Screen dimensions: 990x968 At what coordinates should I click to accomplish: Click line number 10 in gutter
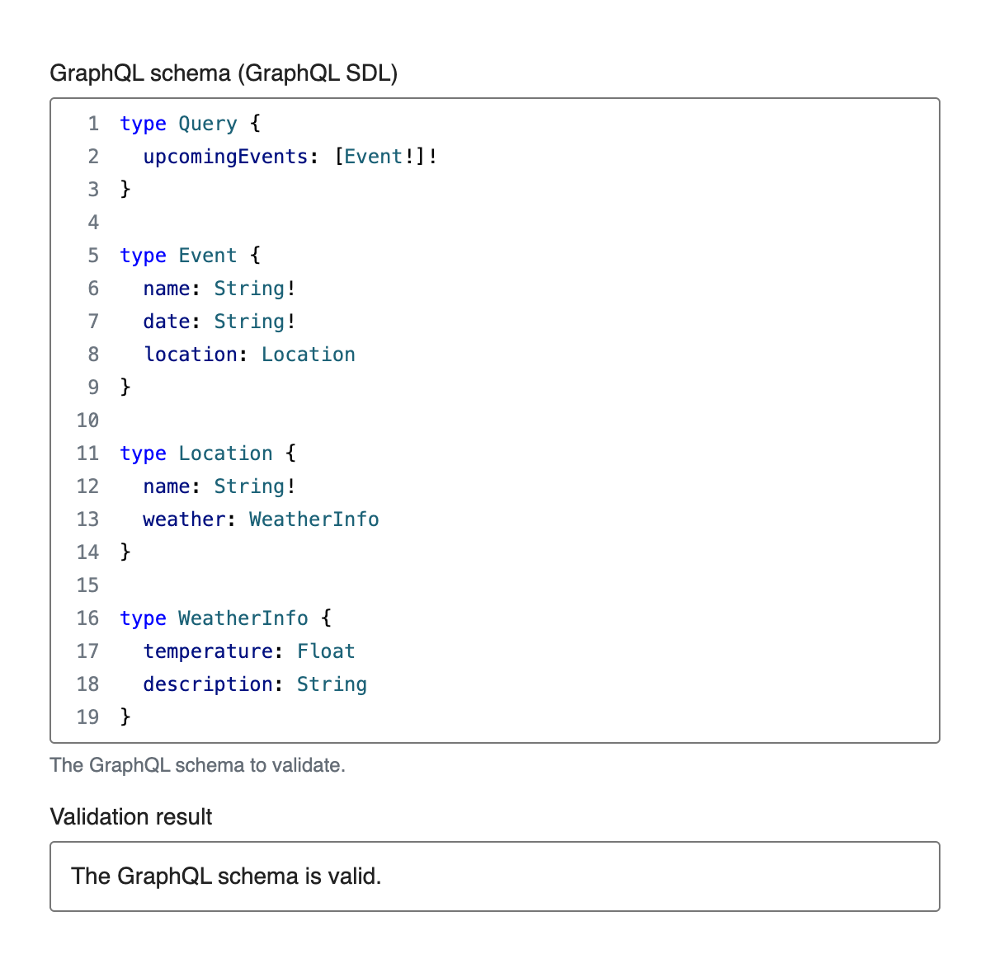(87, 421)
